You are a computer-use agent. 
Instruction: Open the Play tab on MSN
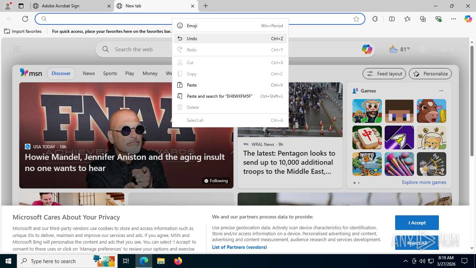130,73
